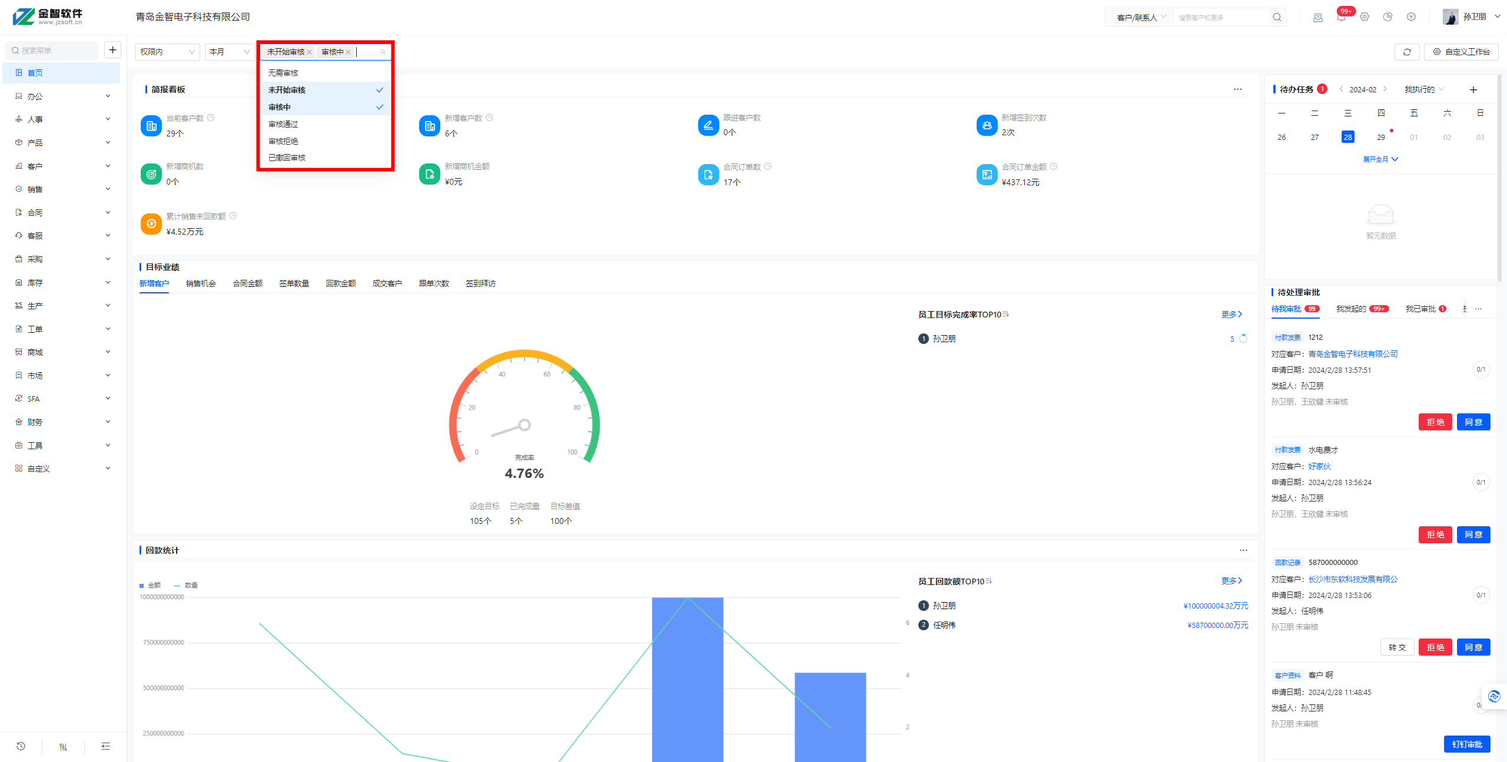Click the cube icon in header
Image resolution: width=1507 pixels, height=762 pixels.
click(x=1411, y=17)
